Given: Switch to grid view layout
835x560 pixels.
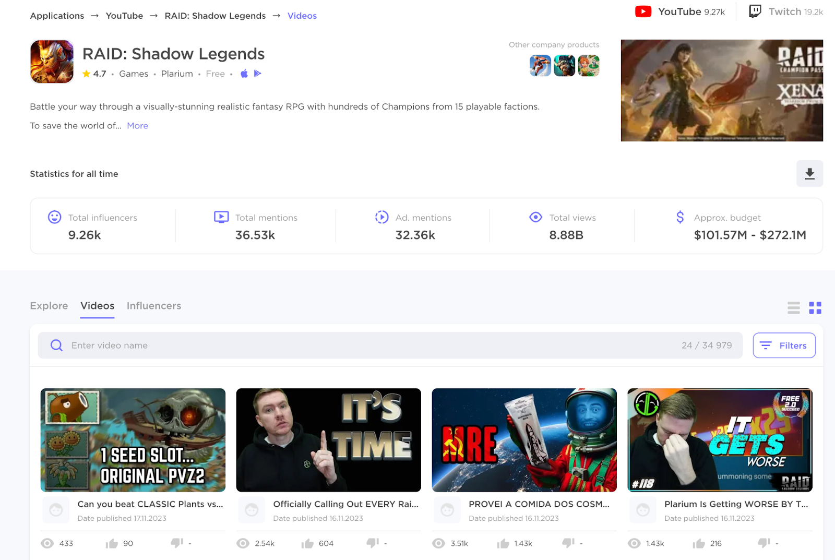Looking at the screenshot, I should point(815,308).
